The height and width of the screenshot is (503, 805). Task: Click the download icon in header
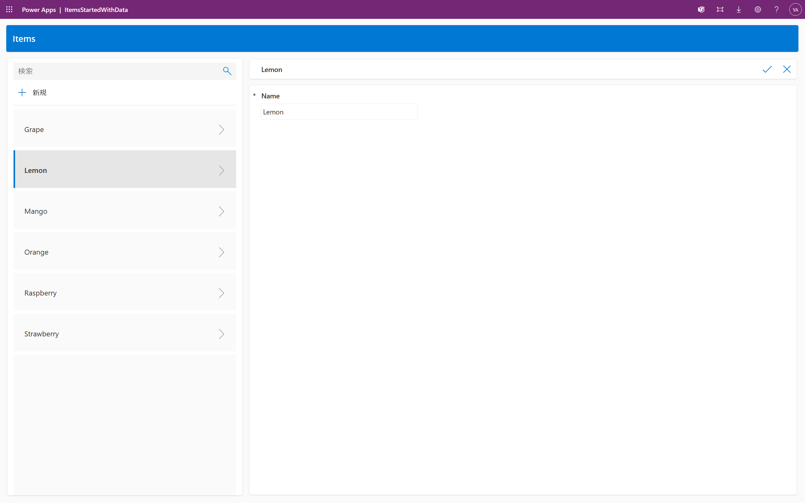click(739, 9)
